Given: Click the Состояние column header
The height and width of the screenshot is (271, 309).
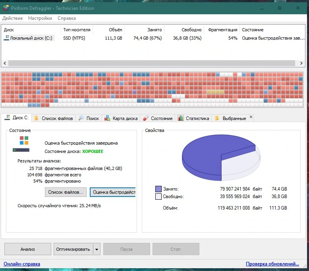Looking at the screenshot, I should click(x=272, y=30).
